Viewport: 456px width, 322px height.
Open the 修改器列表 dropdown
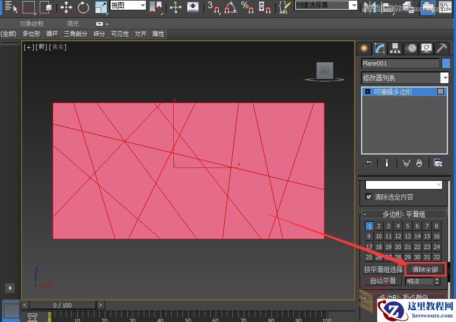[x=444, y=77]
